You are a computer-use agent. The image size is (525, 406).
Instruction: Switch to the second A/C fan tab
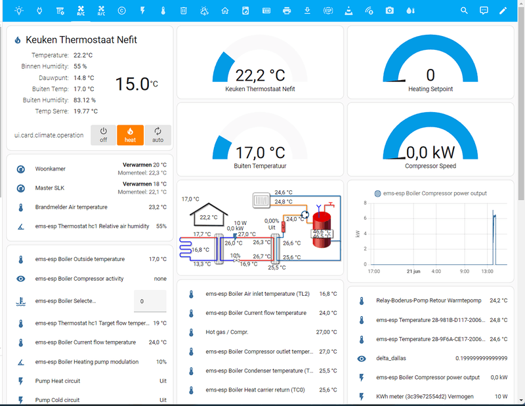[101, 10]
